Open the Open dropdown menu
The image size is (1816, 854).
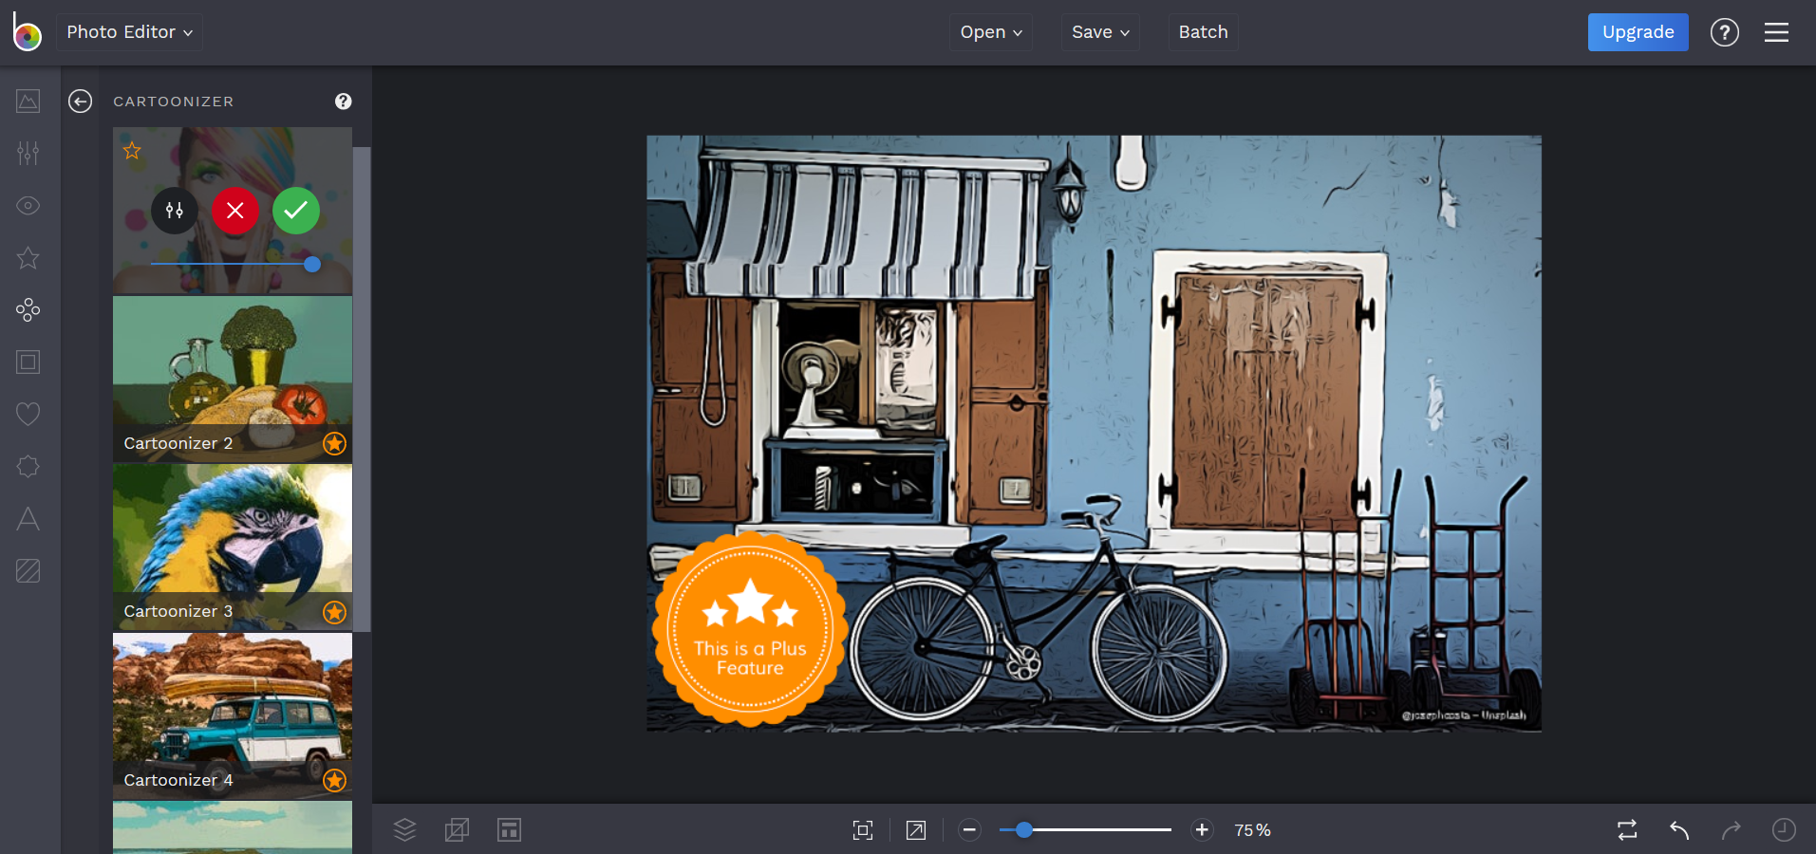pyautogui.click(x=991, y=32)
